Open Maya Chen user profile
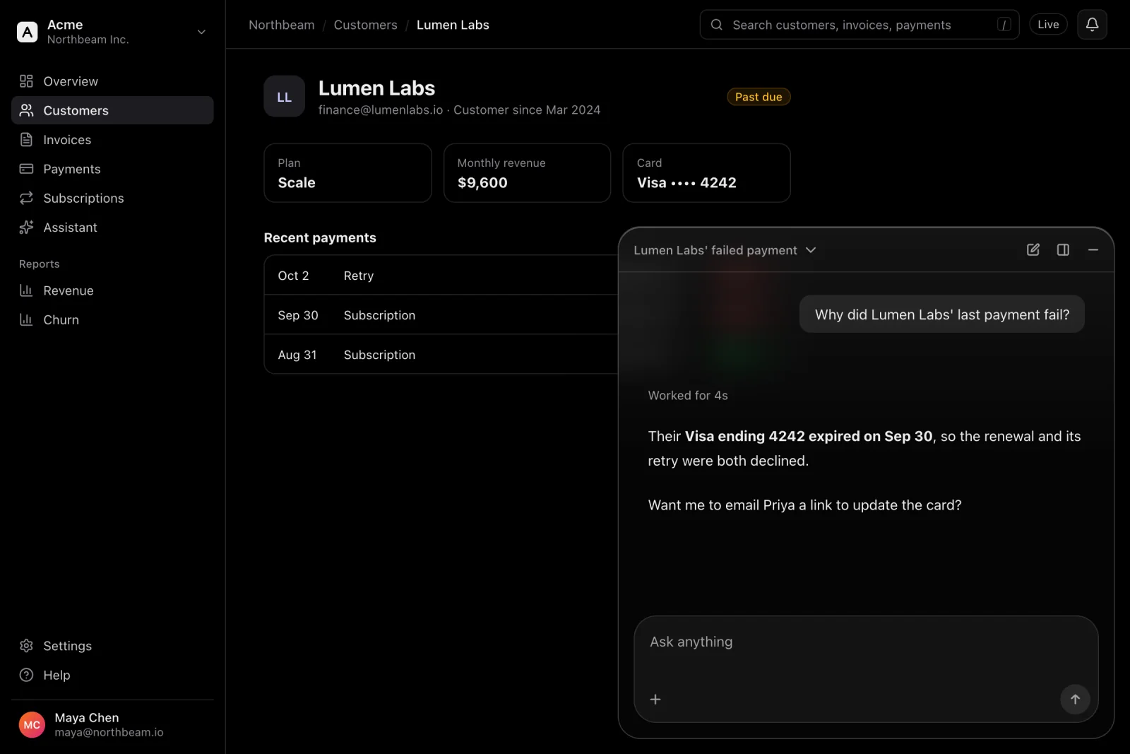This screenshot has width=1130, height=754. [112, 724]
